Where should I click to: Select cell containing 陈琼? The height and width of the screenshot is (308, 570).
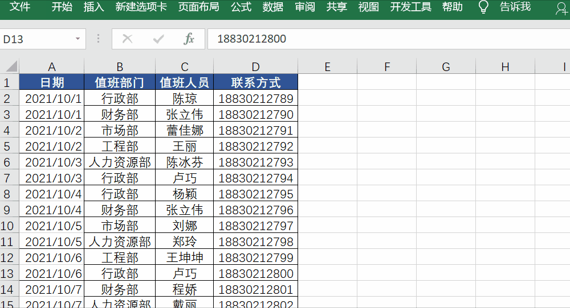184,98
